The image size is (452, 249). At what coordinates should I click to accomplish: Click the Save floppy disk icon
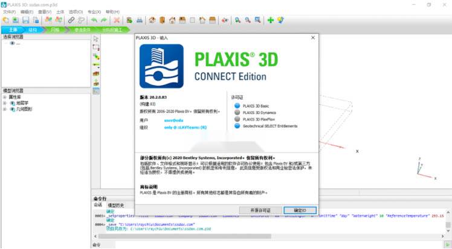(x=25, y=20)
